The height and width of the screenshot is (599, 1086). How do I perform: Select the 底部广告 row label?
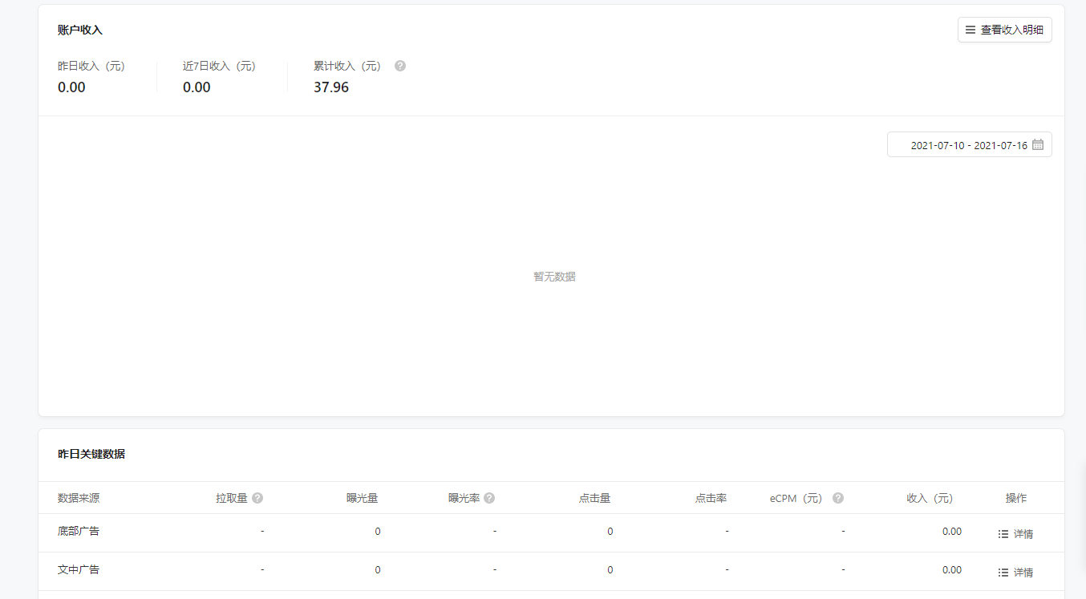[x=79, y=531]
